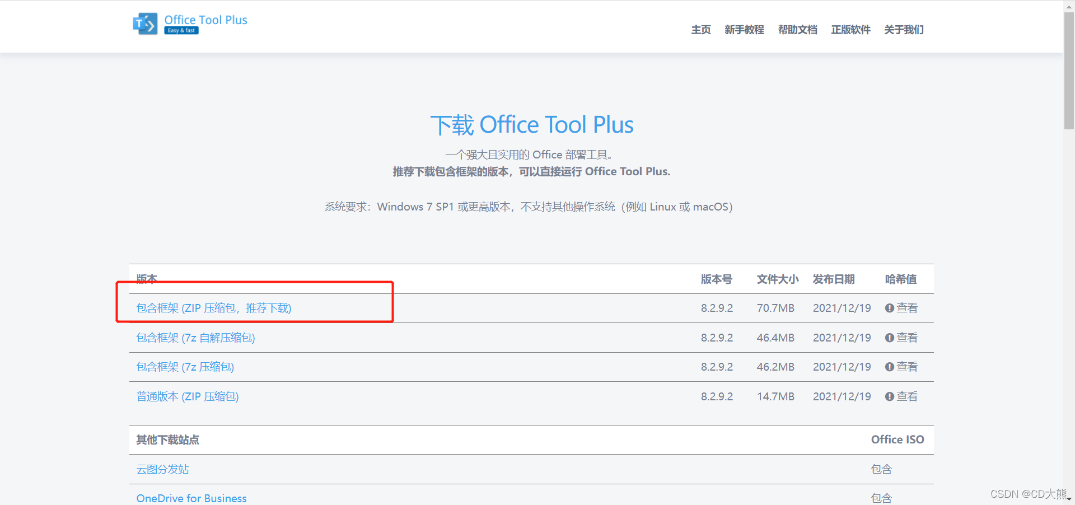1075x505 pixels.
Task: View hash 查看 for the 普通版本 row
Action: click(907, 396)
